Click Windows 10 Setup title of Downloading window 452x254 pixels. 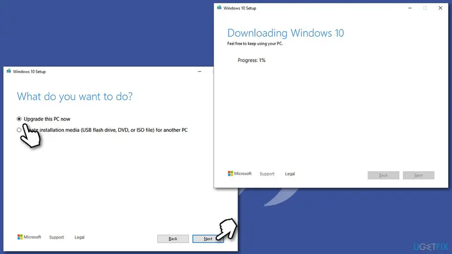point(240,8)
